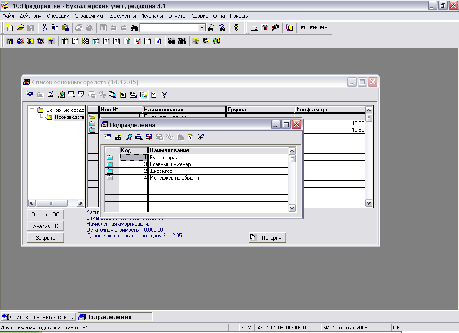The image size is (459, 333).
Task: Click the Инв.№ column header
Action: pyautogui.click(x=120, y=110)
